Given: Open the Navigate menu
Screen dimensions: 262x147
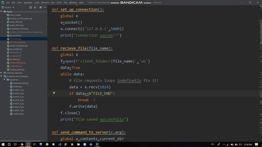Looking at the screenshot, I should pyautogui.click(x=28, y=3).
